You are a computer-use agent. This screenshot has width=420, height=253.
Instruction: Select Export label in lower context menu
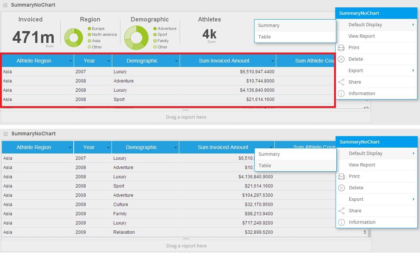point(356,199)
